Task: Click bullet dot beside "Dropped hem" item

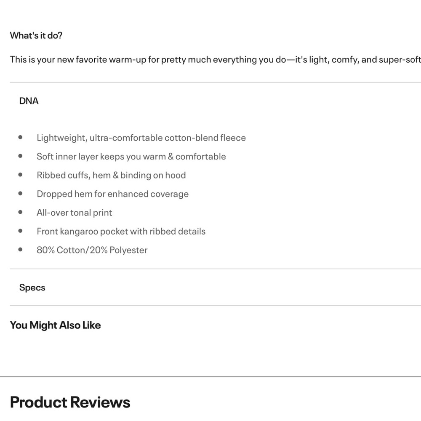Action: (x=20, y=194)
